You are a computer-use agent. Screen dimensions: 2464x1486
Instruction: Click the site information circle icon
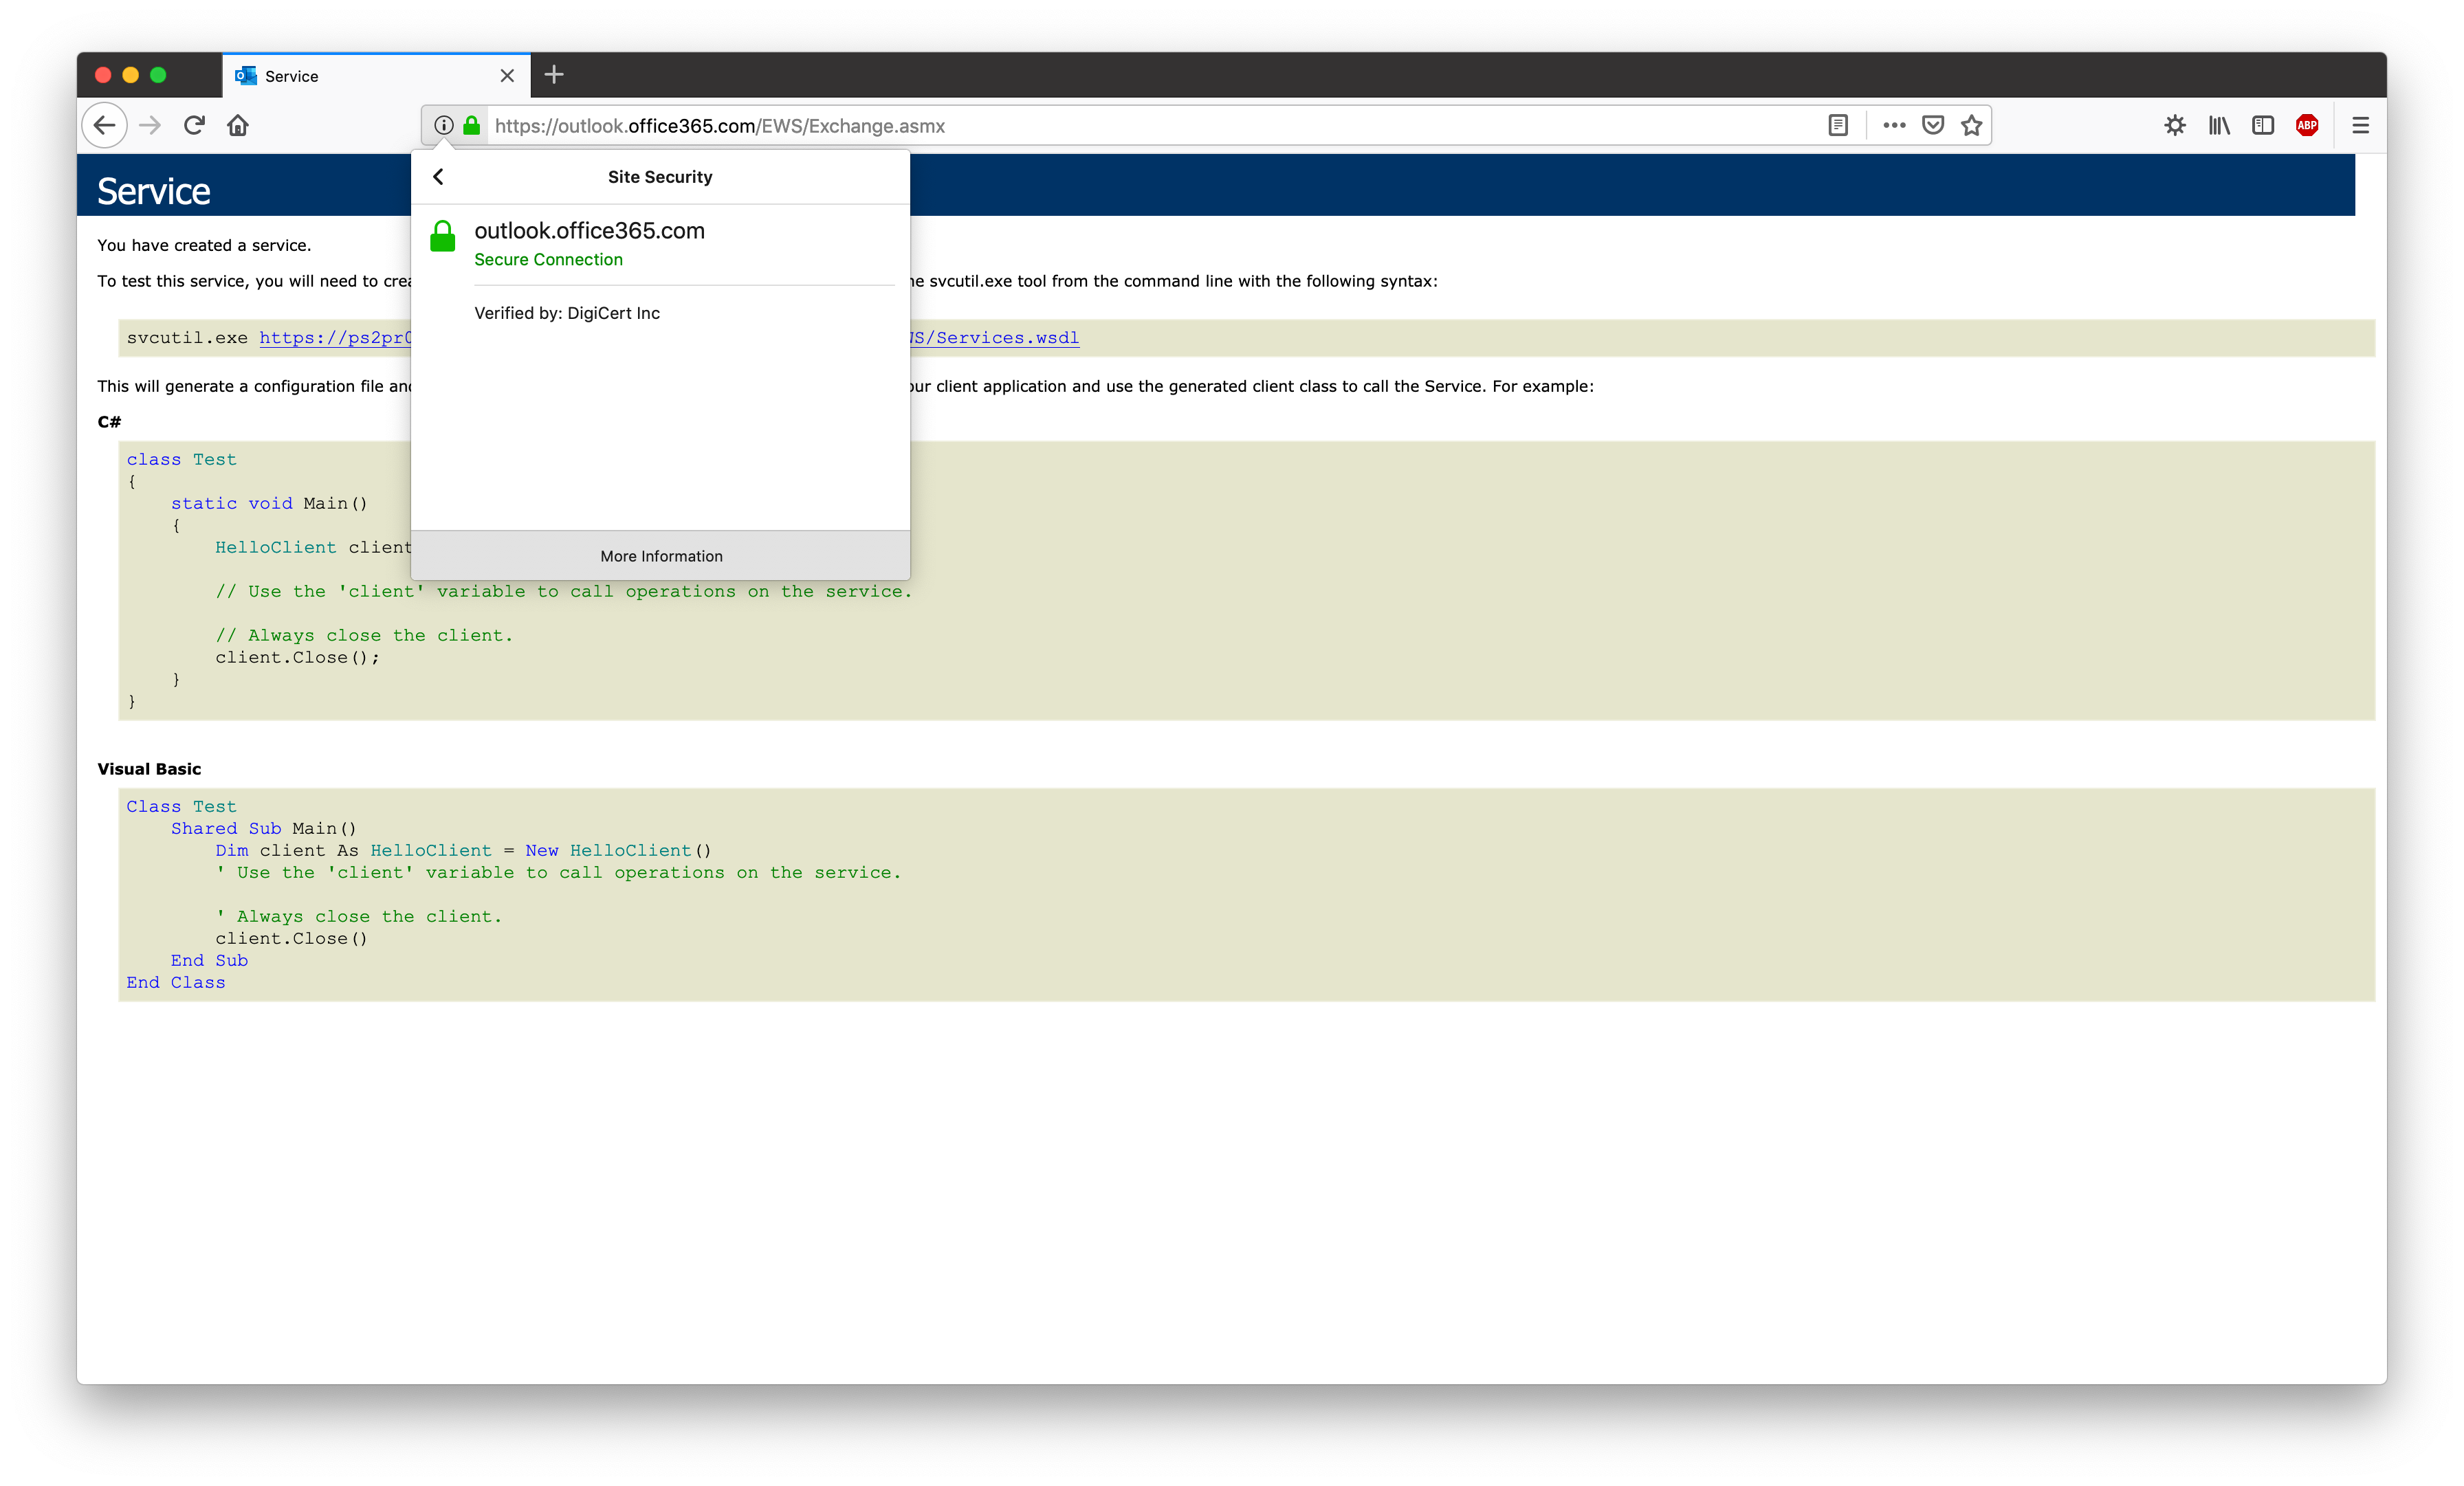(443, 125)
